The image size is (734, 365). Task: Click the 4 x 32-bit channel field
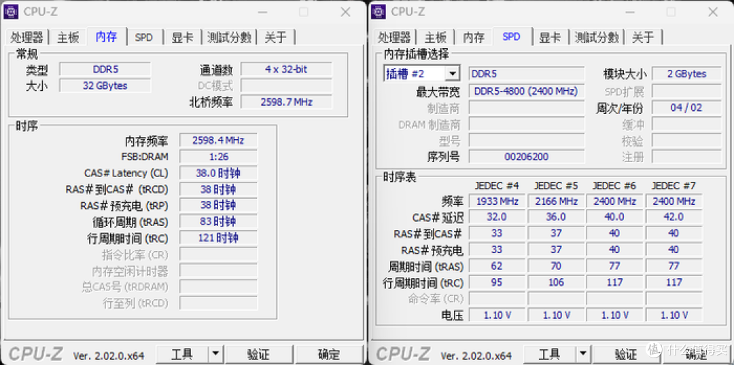point(286,70)
